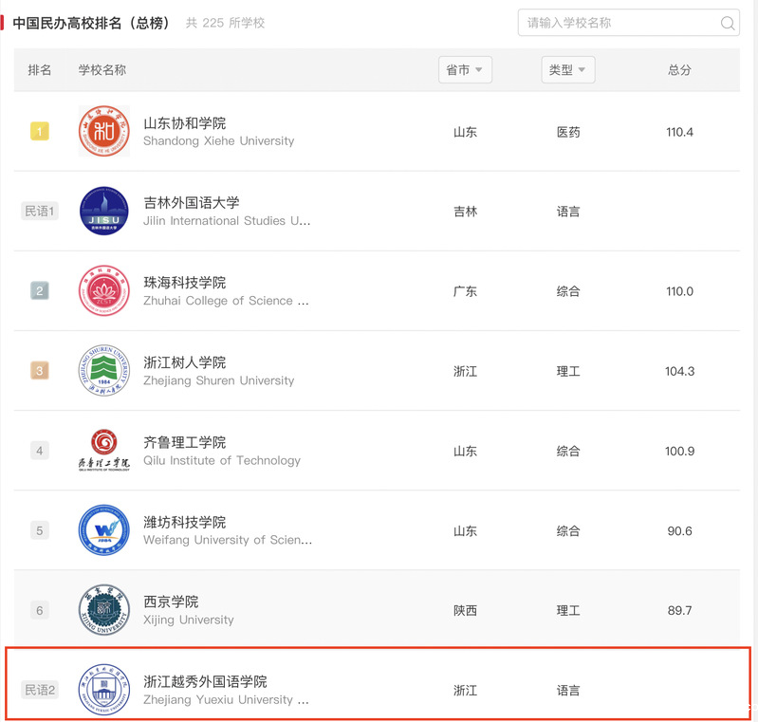Viewport: 758px width, 722px height.
Task: Type in the 请输入学校名称 search field
Action: click(617, 23)
